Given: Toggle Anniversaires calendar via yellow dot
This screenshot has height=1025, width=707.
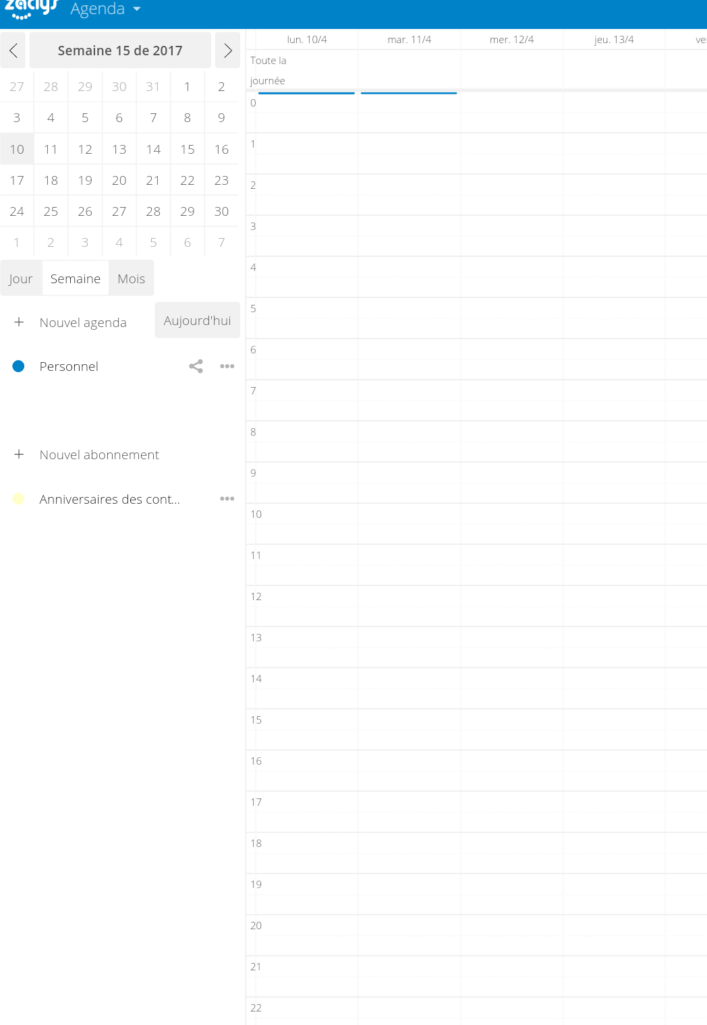Looking at the screenshot, I should pos(19,499).
